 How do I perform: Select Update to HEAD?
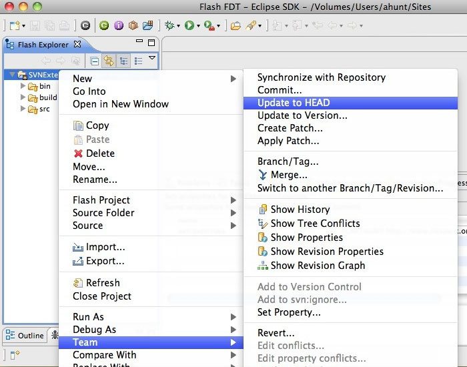tap(350, 103)
